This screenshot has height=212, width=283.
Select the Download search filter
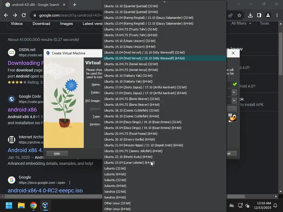(x=41, y=24)
